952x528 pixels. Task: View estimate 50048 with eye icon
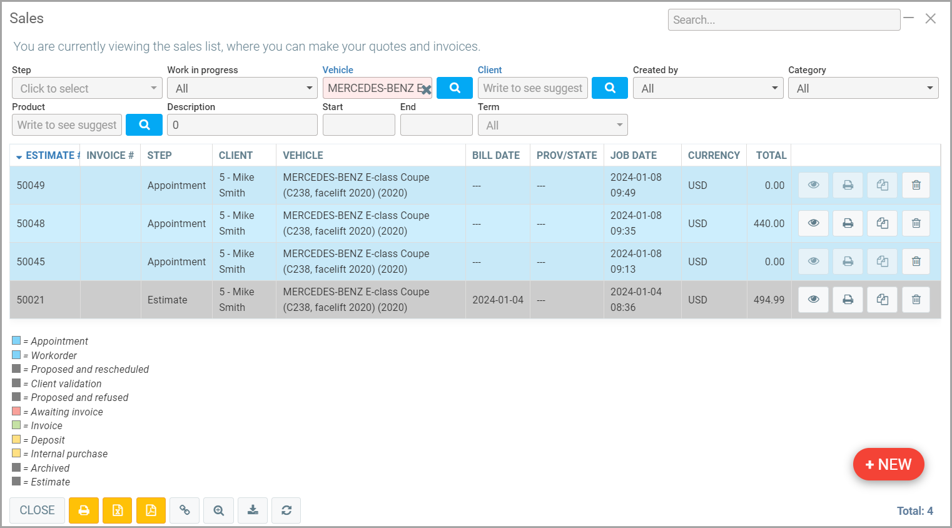click(813, 223)
